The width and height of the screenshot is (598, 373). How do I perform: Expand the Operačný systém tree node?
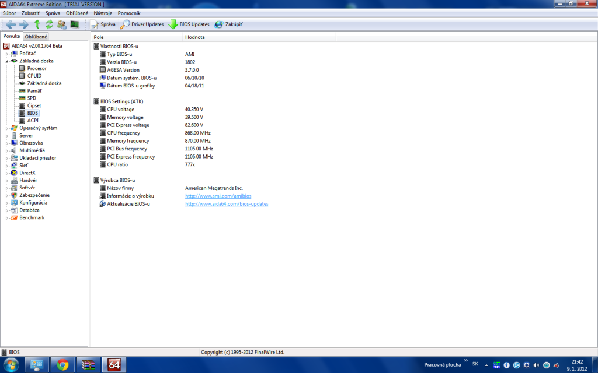[x=7, y=128]
